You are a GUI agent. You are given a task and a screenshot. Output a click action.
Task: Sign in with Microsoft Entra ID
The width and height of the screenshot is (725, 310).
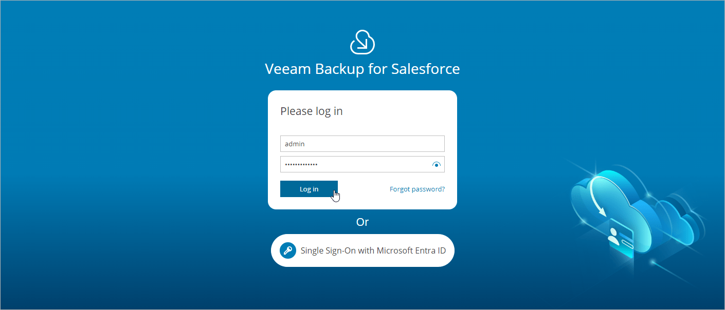(362, 250)
